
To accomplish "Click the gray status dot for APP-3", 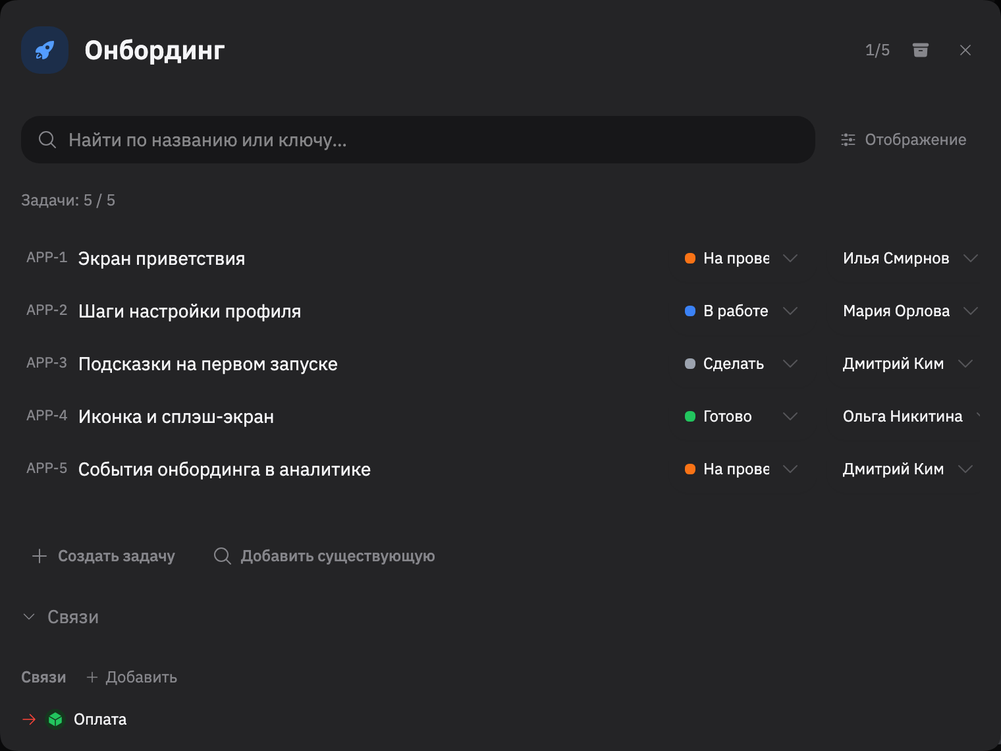I will 690,364.
